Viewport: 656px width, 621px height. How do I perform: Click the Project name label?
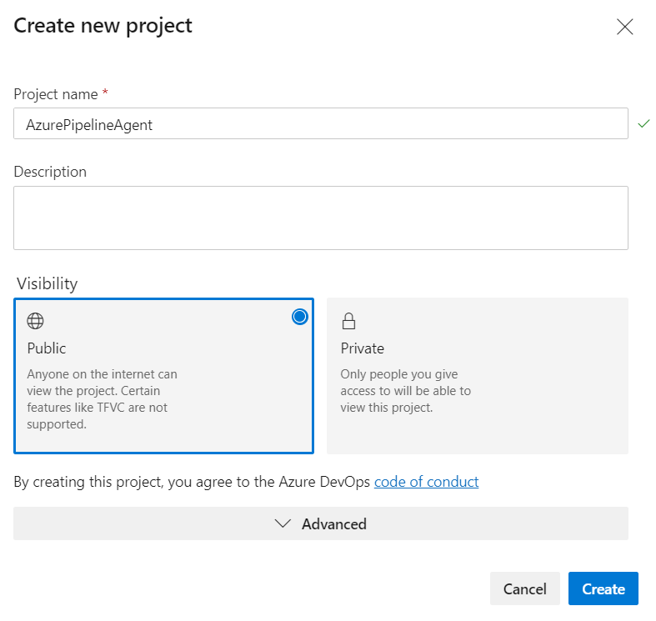point(56,94)
